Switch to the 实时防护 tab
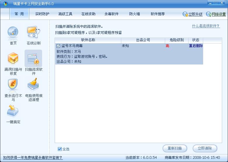 click(x=42, y=14)
